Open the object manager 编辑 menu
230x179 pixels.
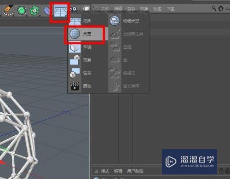click(x=118, y=9)
